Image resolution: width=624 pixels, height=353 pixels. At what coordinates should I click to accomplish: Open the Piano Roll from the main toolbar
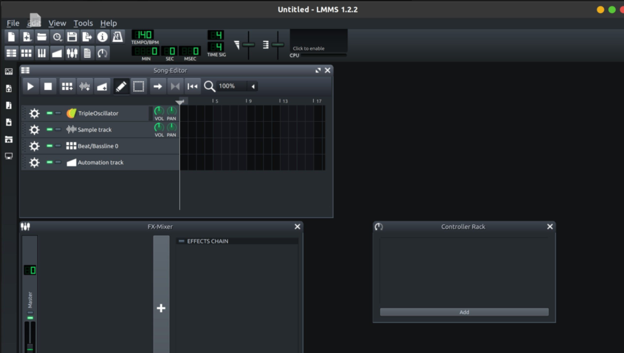point(42,52)
